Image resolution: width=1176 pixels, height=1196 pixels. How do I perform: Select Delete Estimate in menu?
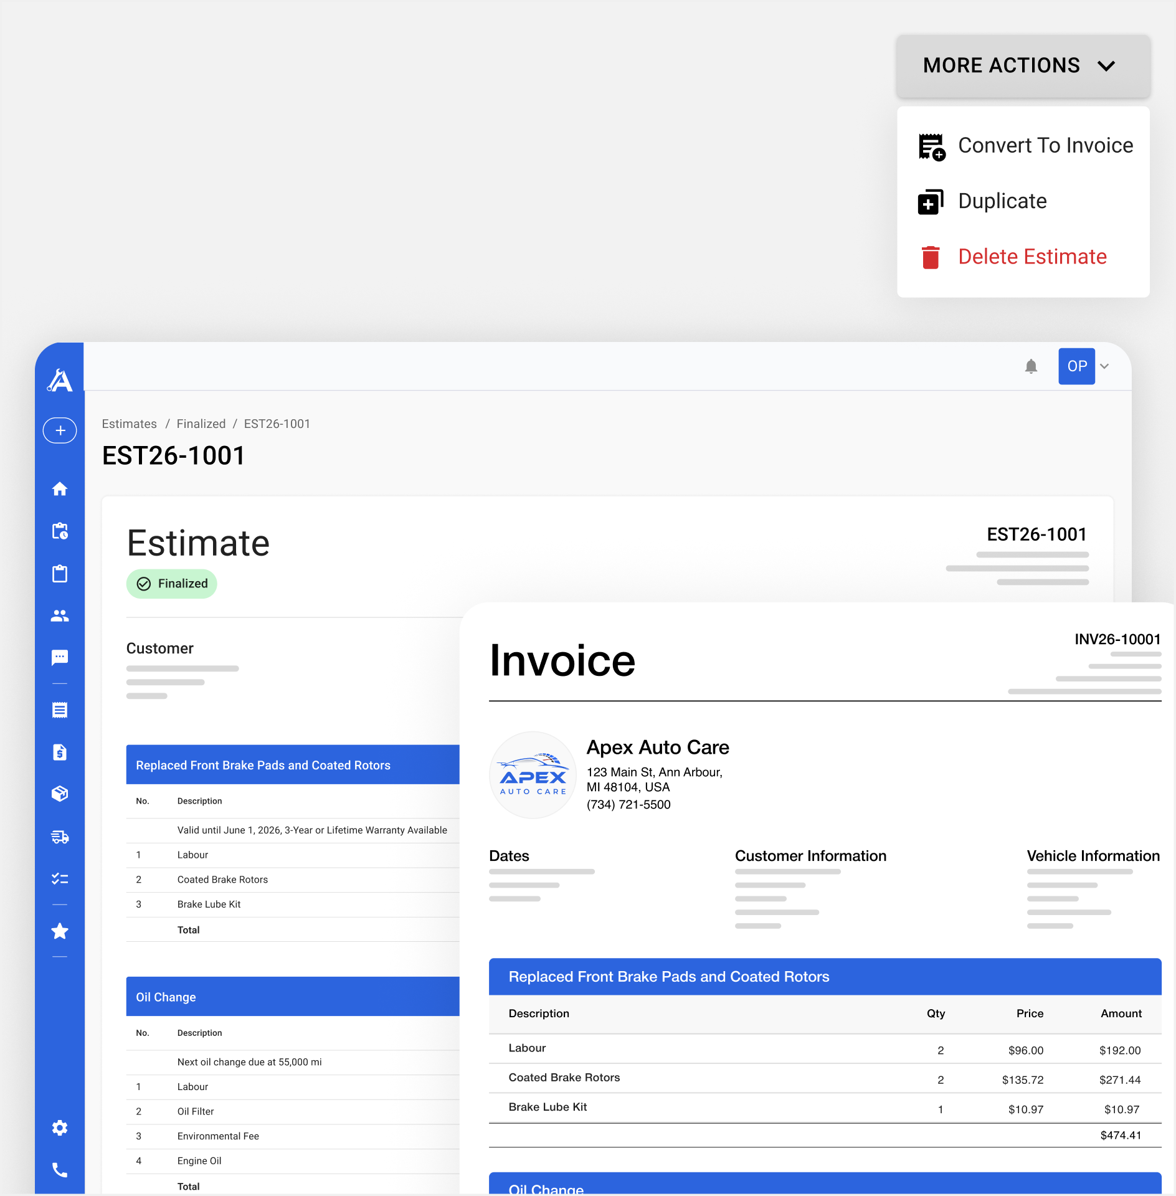(x=1023, y=257)
